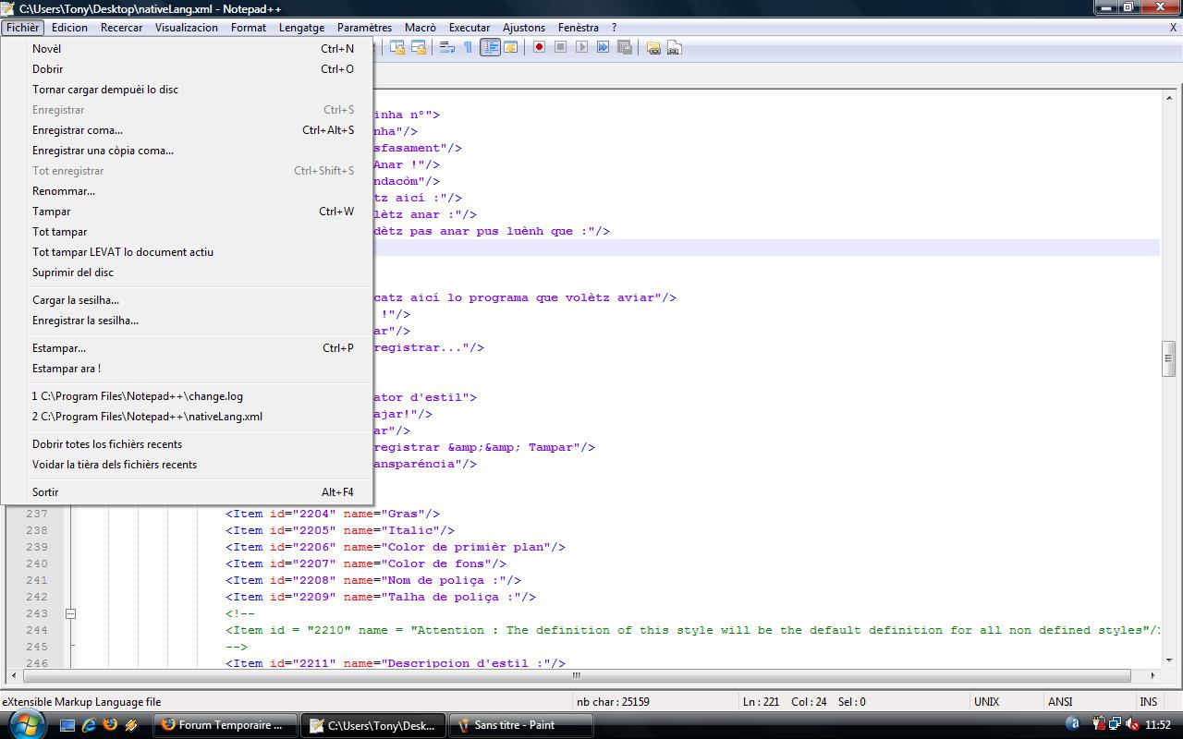Open the Fichièr menu
The image size is (1183, 739).
tap(23, 28)
